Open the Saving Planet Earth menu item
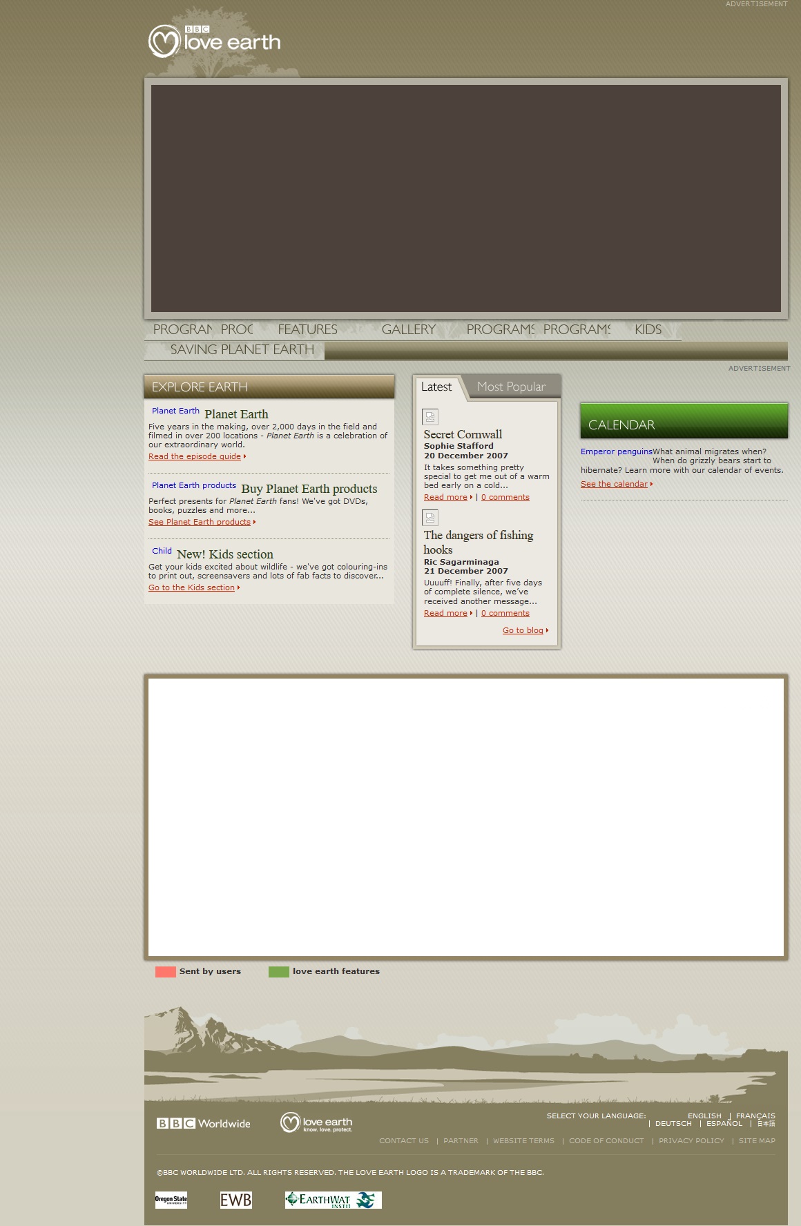The width and height of the screenshot is (801, 1226). point(242,350)
